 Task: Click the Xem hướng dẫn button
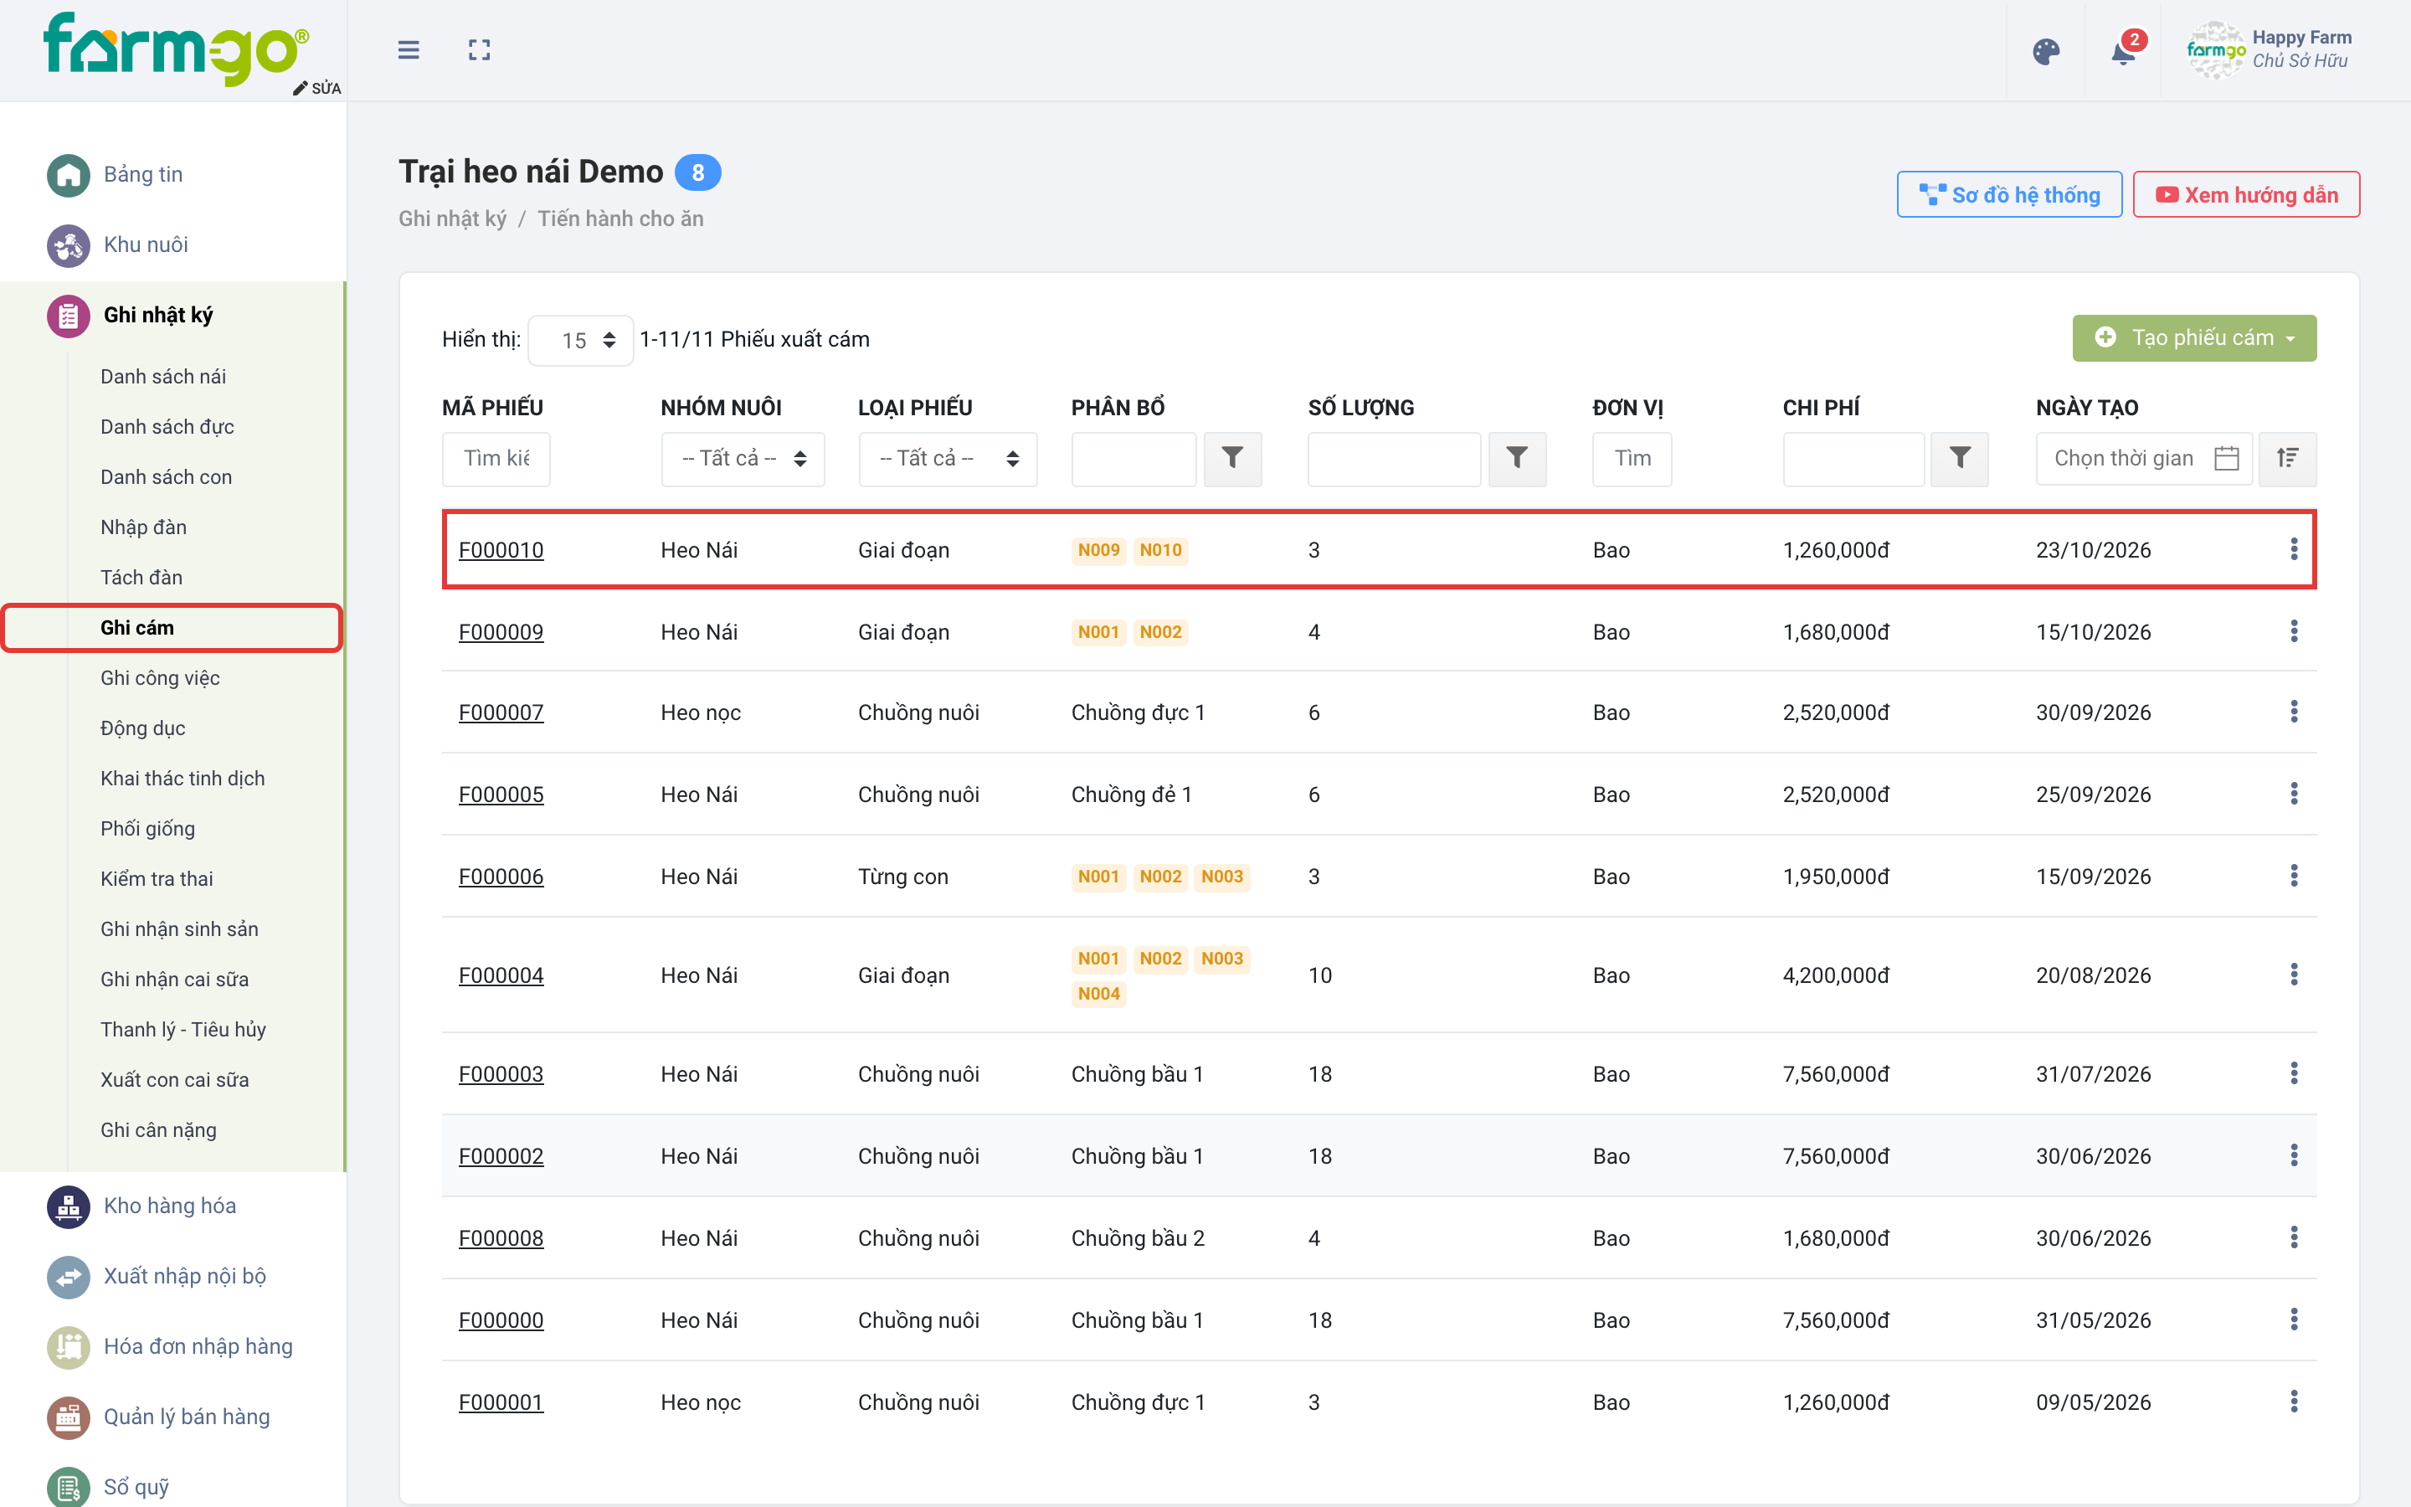pyautogui.click(x=2245, y=195)
